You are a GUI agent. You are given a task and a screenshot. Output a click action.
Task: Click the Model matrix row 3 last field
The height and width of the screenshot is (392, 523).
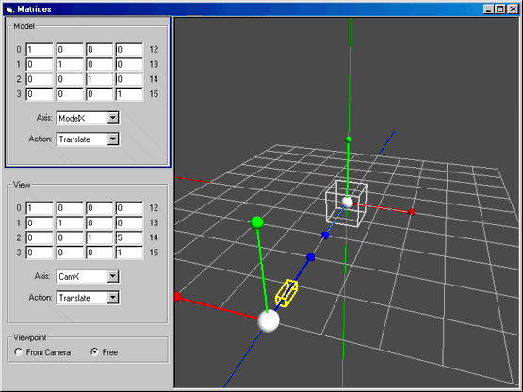pyautogui.click(x=129, y=94)
